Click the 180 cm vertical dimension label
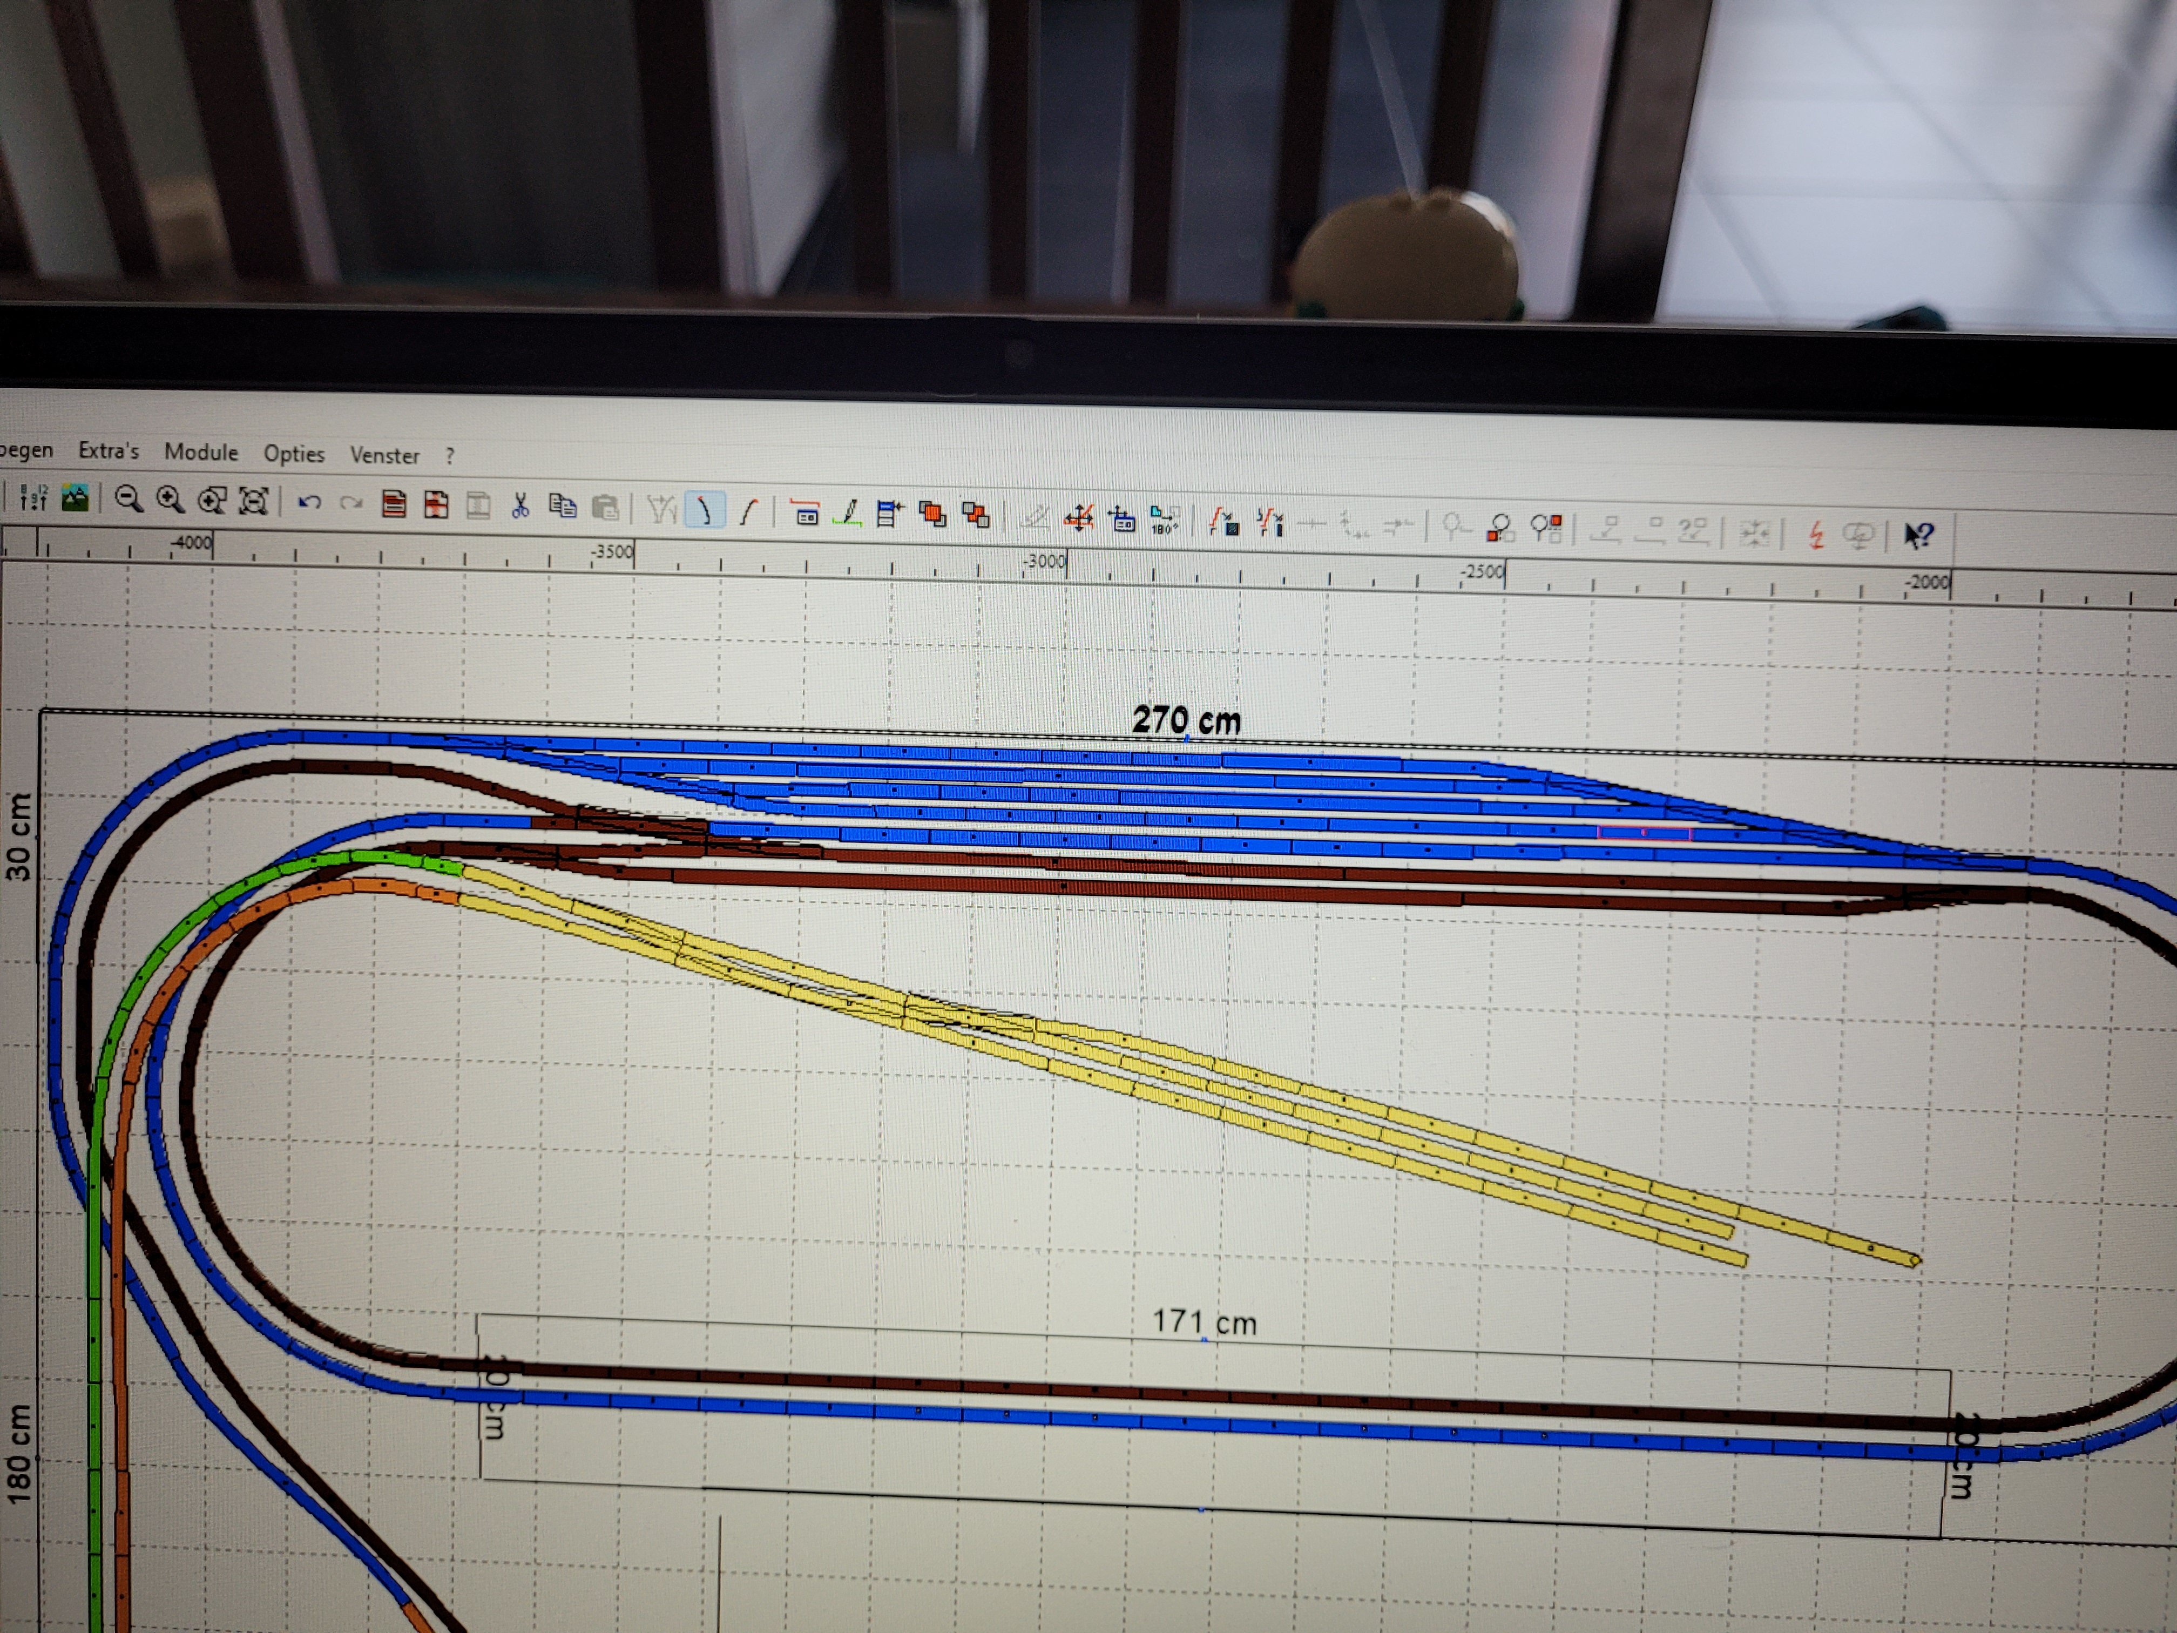Image resolution: width=2177 pixels, height=1633 pixels. point(19,1453)
